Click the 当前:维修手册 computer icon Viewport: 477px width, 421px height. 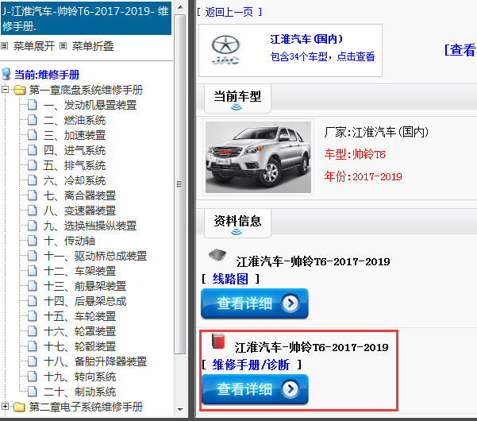(6, 74)
